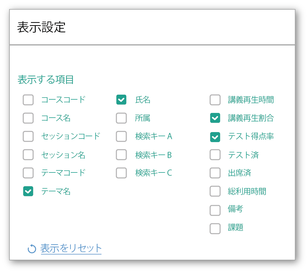Check the テーマコード checkbox
Viewport: 308px width, 273px height.
[x=28, y=173]
